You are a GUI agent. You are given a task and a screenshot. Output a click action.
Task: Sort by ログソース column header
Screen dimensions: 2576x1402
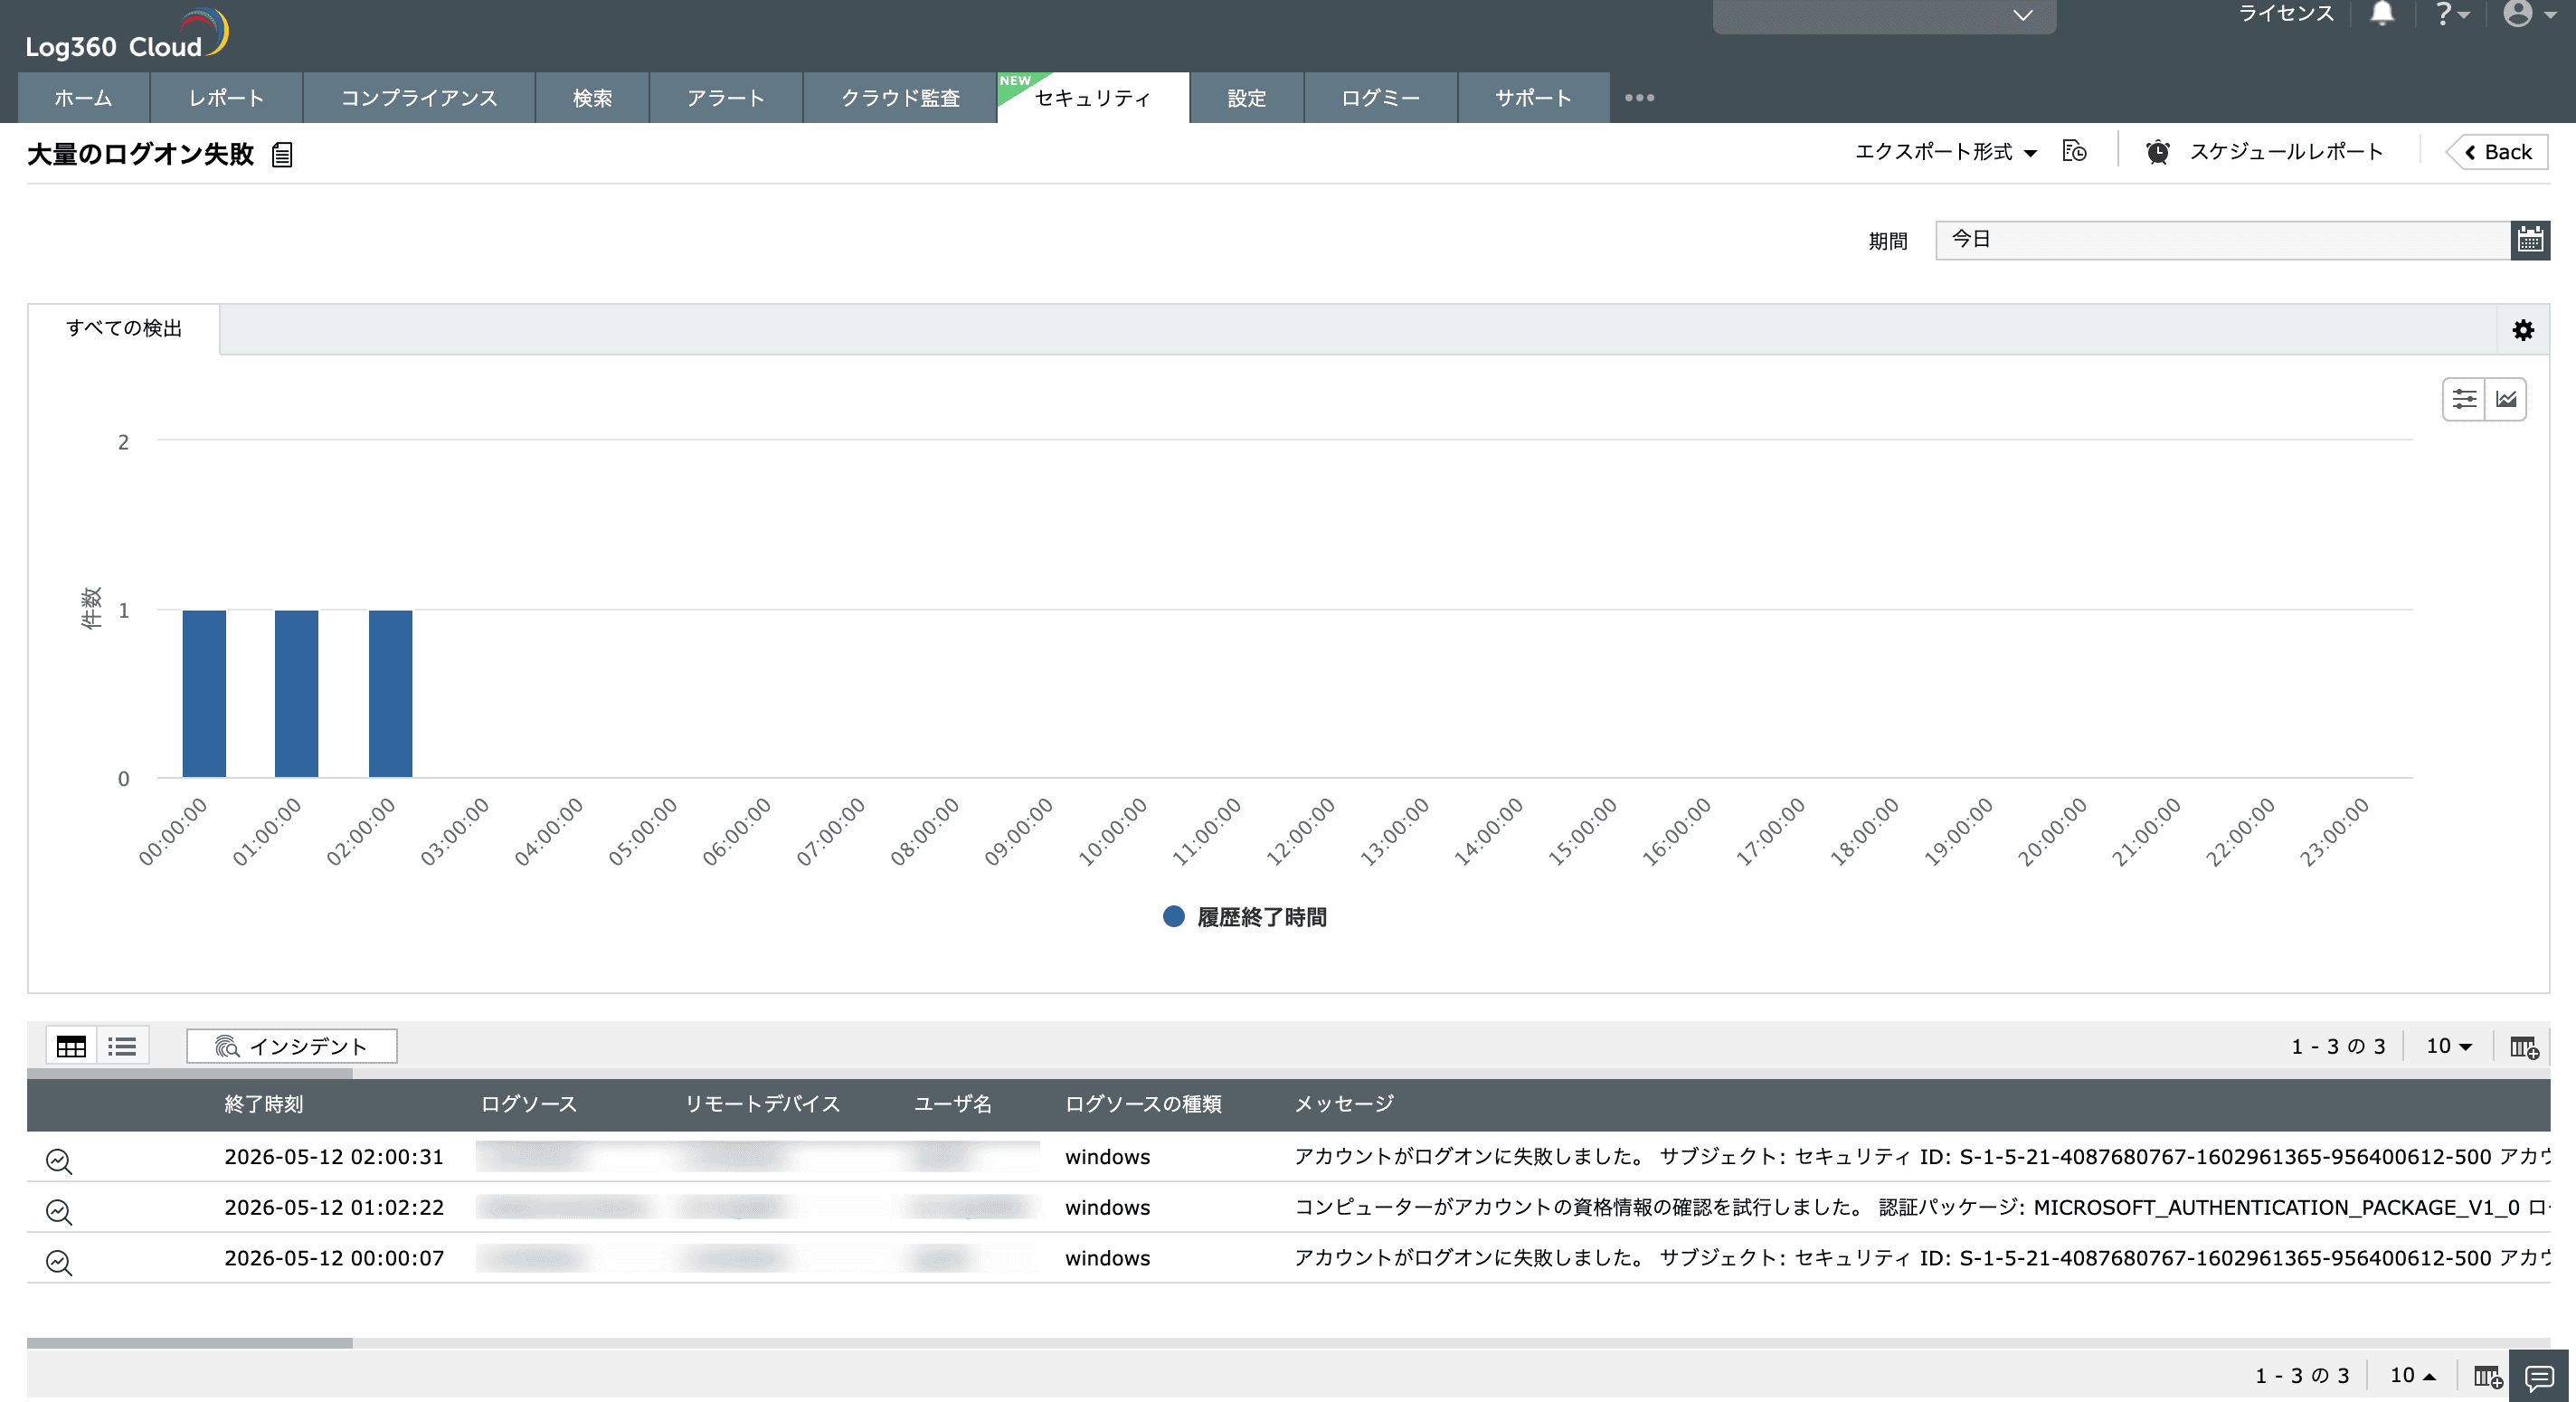coord(529,1104)
